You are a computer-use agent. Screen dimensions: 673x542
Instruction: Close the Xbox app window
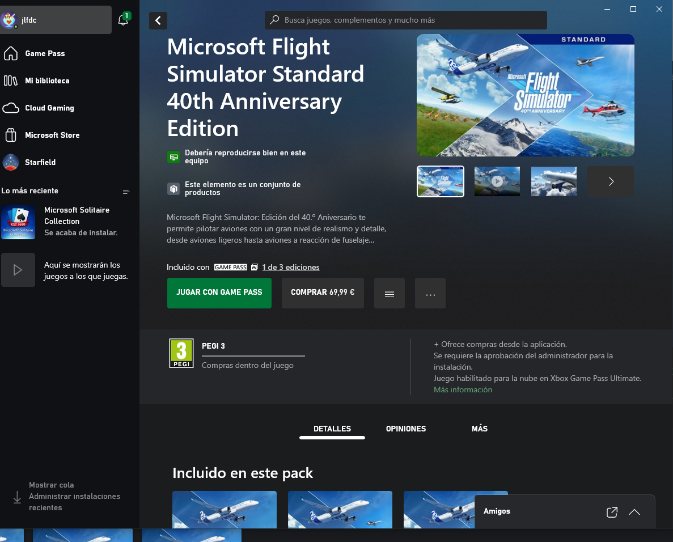tap(659, 9)
